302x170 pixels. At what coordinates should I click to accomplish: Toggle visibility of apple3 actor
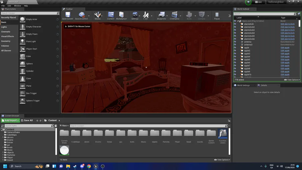point(235,53)
